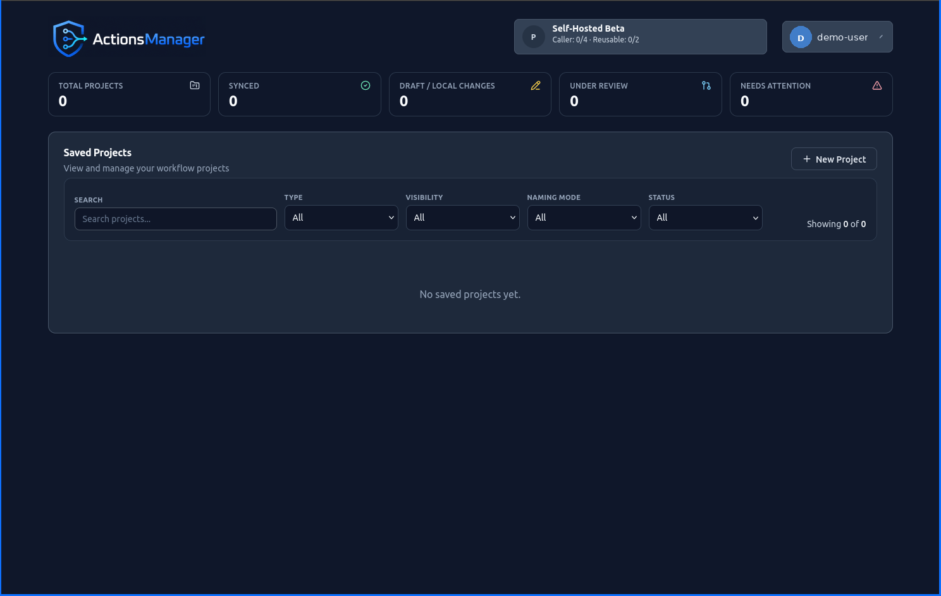Open the Status filter dropdown

pyautogui.click(x=706, y=218)
